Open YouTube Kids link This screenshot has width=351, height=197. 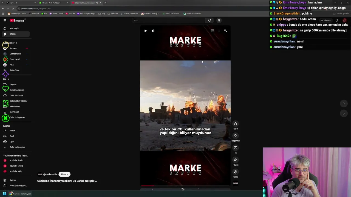click(x=15, y=171)
